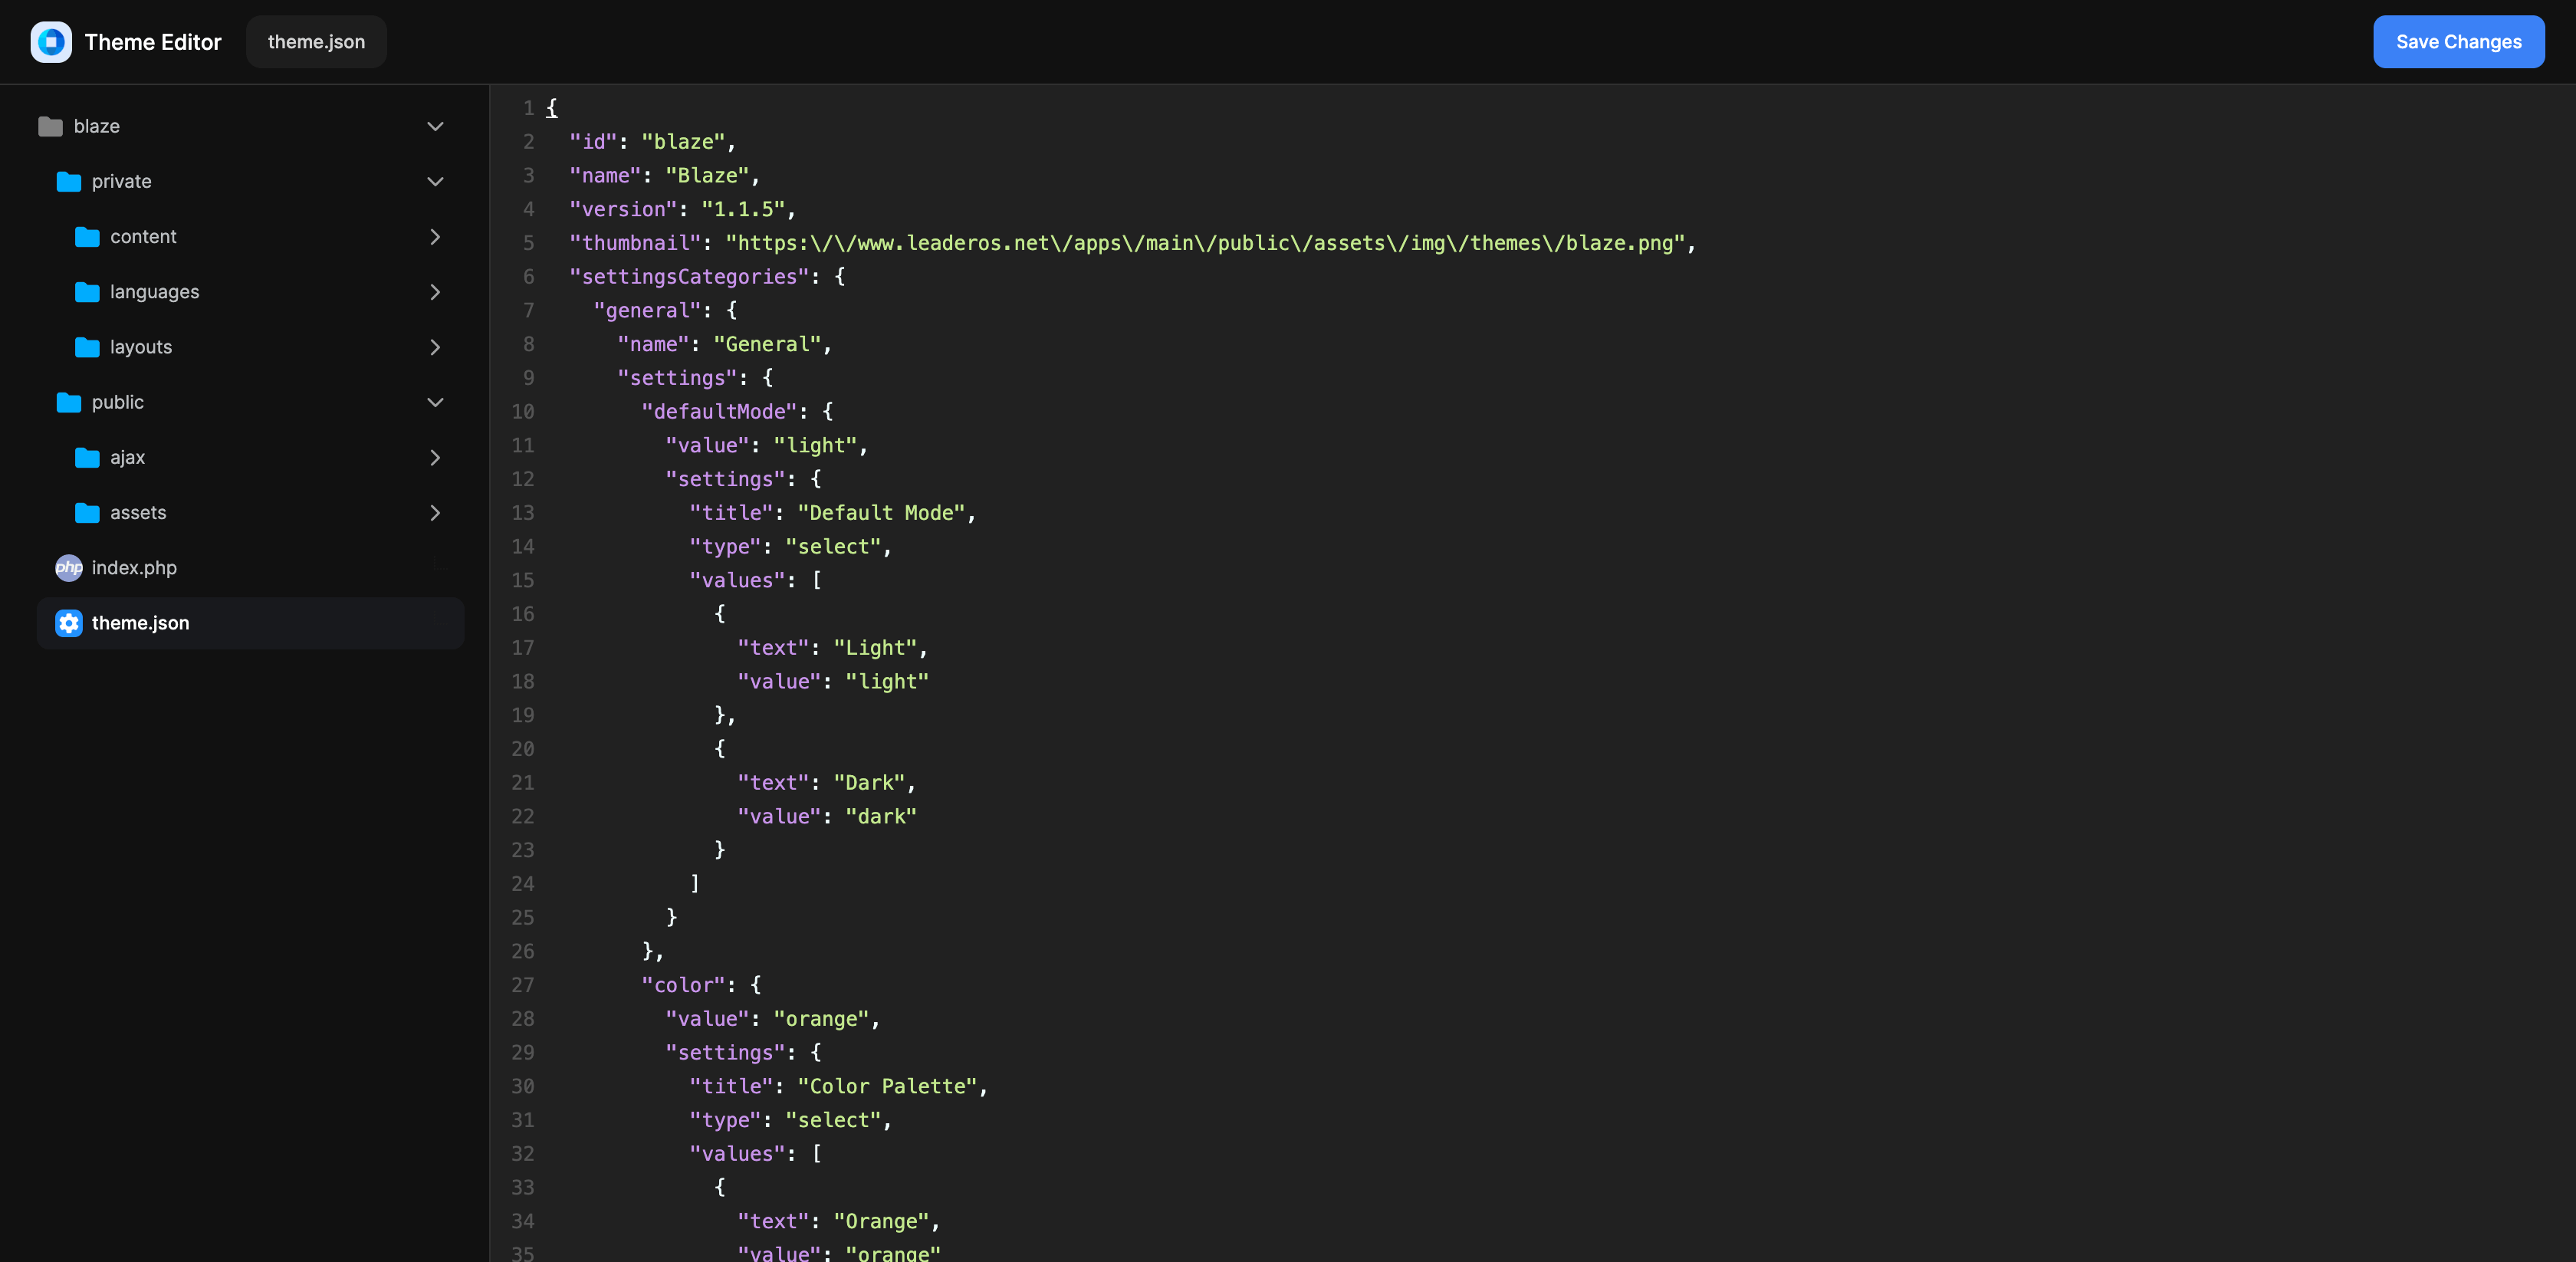Click the ajax folder icon
This screenshot has width=2576, height=1262.
pyautogui.click(x=87, y=458)
